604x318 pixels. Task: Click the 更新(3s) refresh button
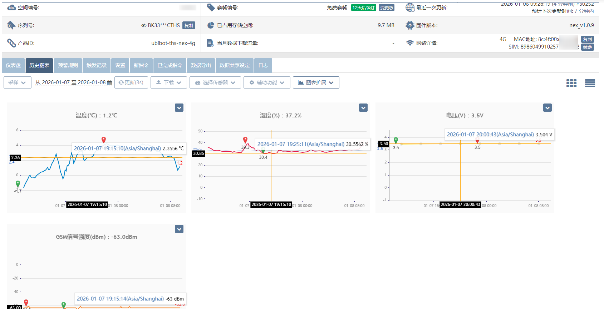click(131, 82)
